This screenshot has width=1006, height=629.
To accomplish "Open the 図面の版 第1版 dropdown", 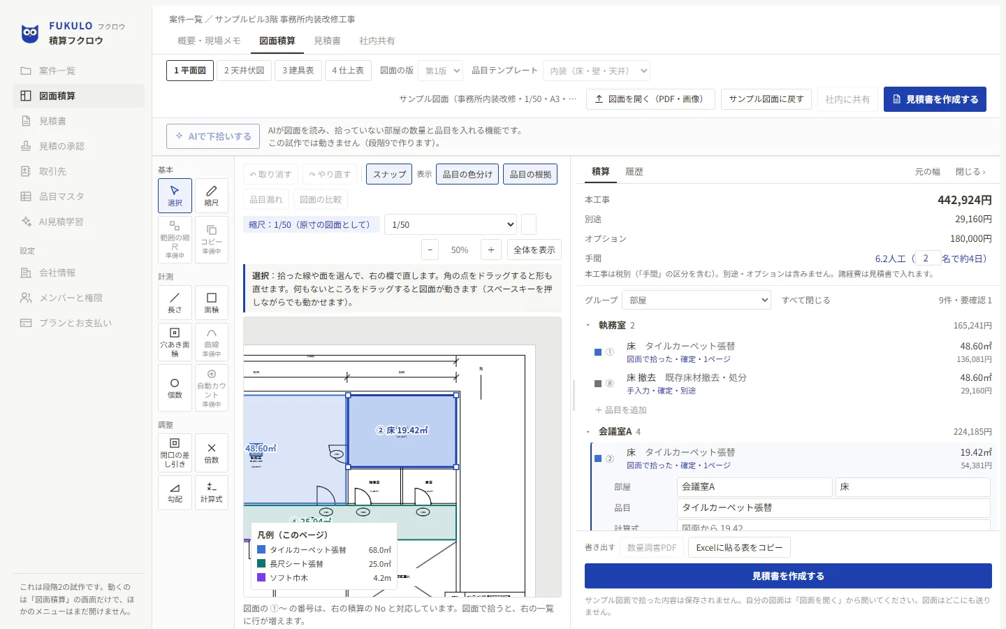I will [442, 71].
